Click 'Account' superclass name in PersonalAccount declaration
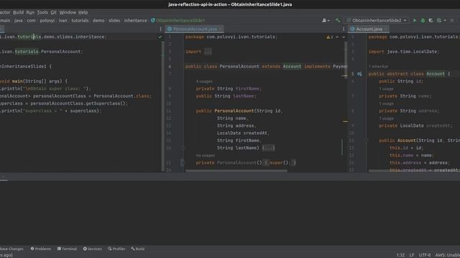 tap(292, 67)
